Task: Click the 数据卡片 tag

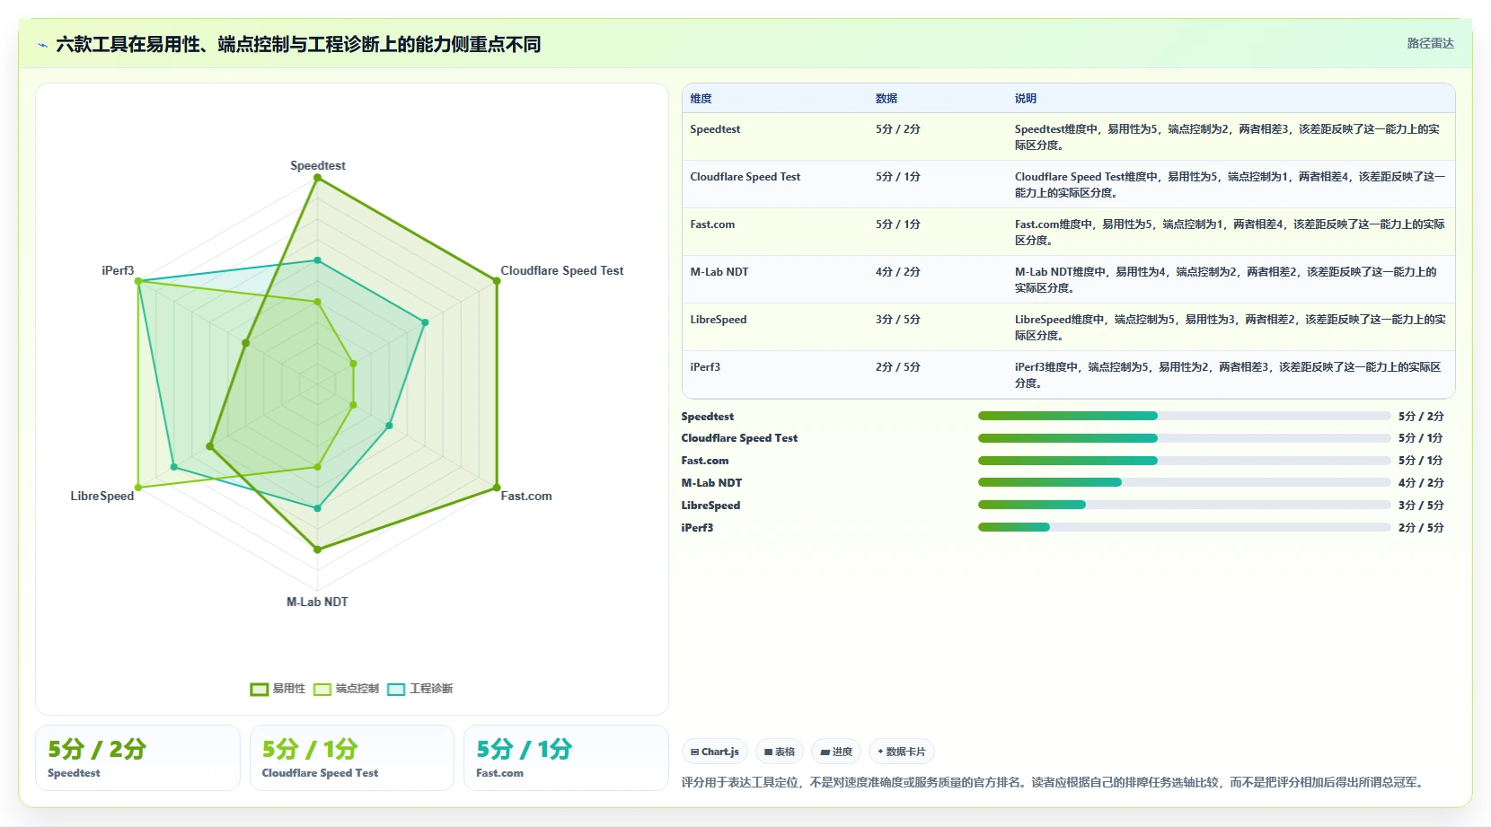Action: (x=902, y=752)
